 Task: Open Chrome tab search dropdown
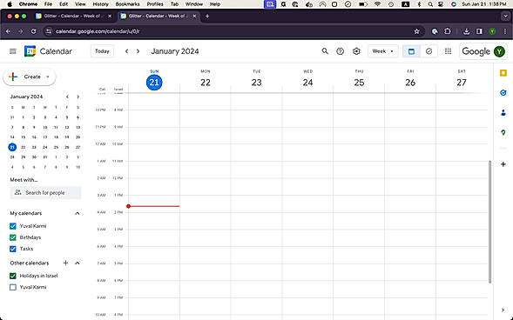click(505, 16)
